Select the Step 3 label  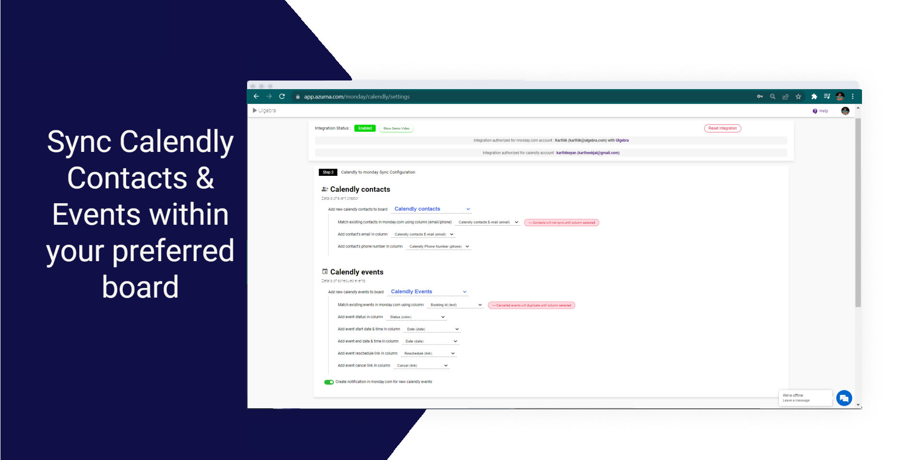click(328, 172)
